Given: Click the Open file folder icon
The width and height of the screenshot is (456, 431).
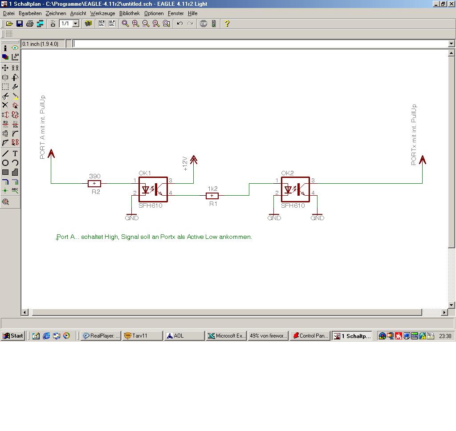Looking at the screenshot, I should point(9,24).
